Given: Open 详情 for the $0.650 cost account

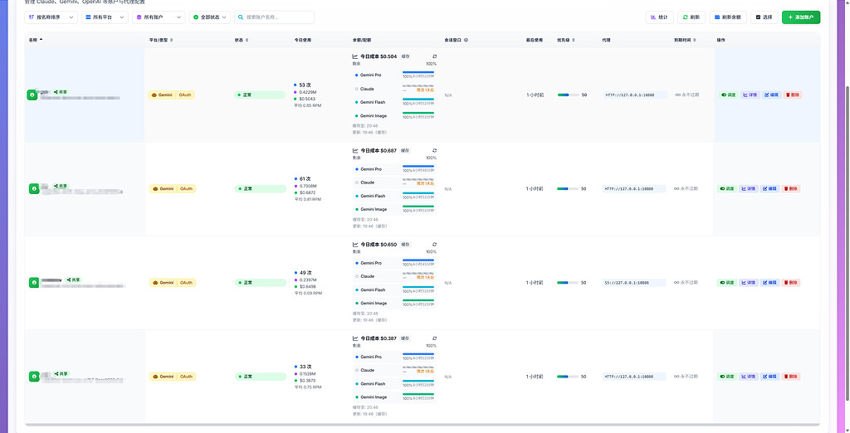Looking at the screenshot, I should (749, 282).
